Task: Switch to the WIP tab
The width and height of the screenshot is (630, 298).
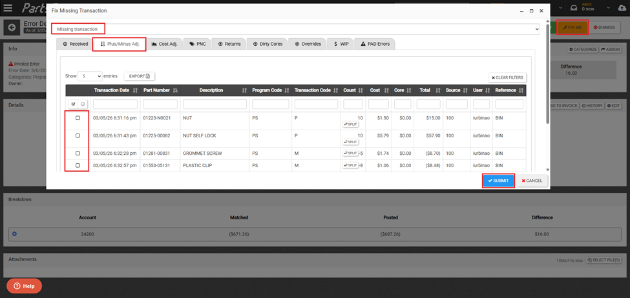Action: 341,44
